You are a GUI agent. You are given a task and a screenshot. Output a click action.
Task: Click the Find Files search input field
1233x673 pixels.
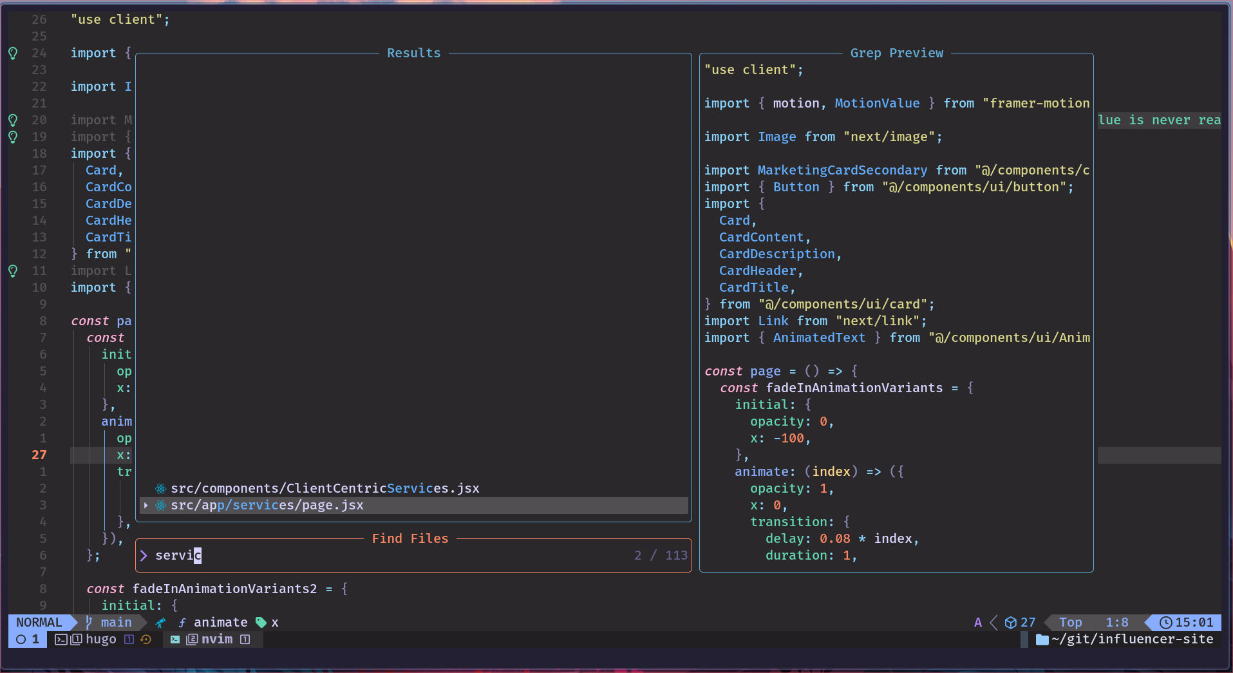386,555
